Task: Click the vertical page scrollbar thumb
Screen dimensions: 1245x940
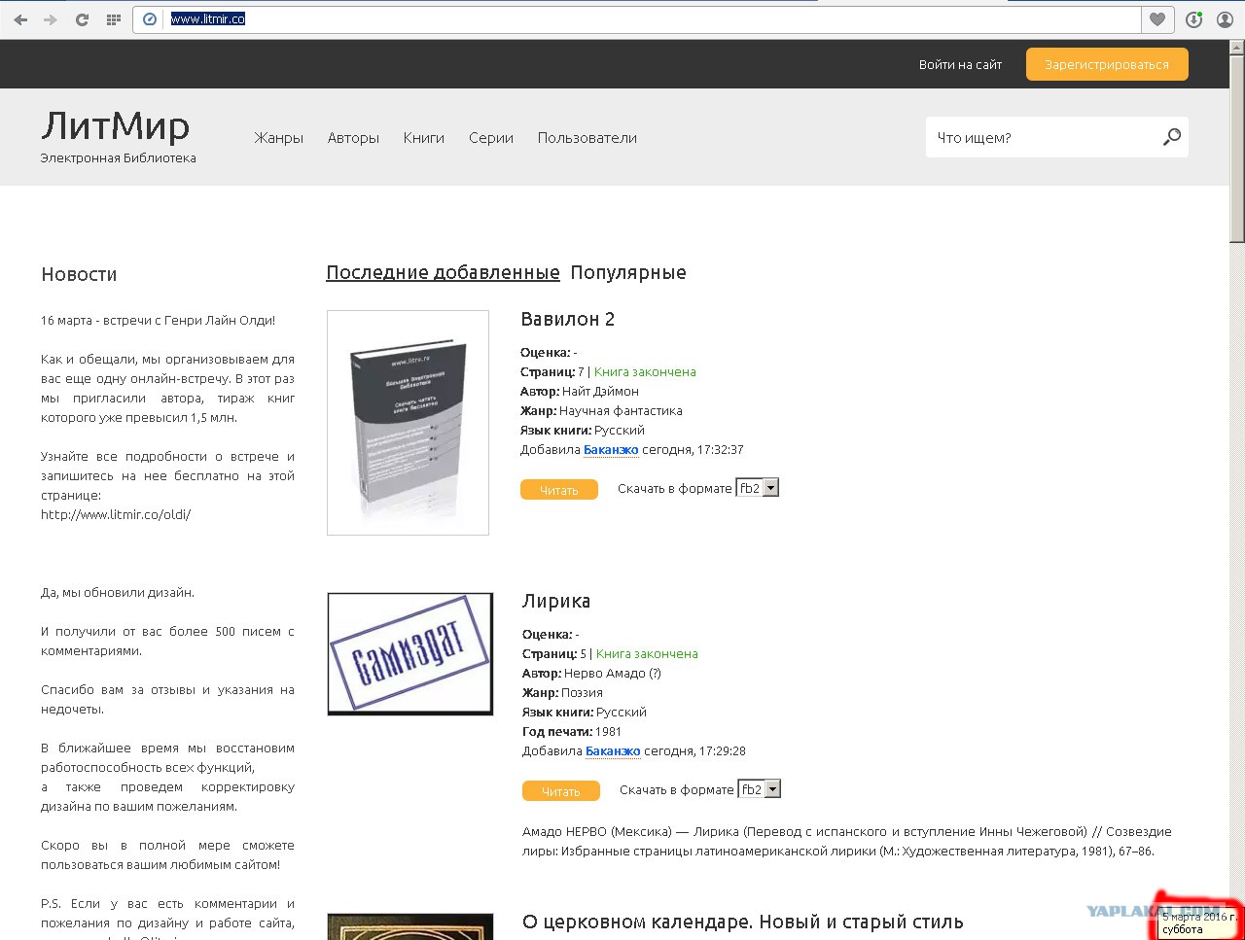Action: coord(1237,142)
